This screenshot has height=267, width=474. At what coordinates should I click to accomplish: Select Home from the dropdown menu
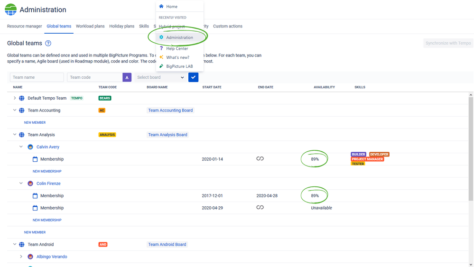tap(179, 6)
